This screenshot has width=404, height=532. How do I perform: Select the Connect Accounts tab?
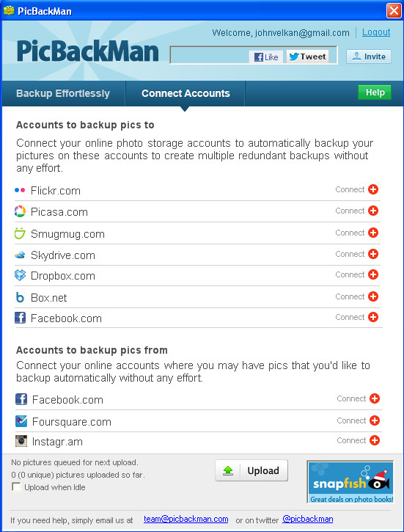click(186, 94)
